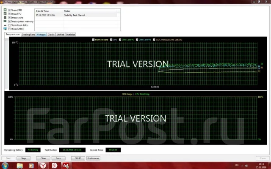Open Preferences button

click(93, 158)
